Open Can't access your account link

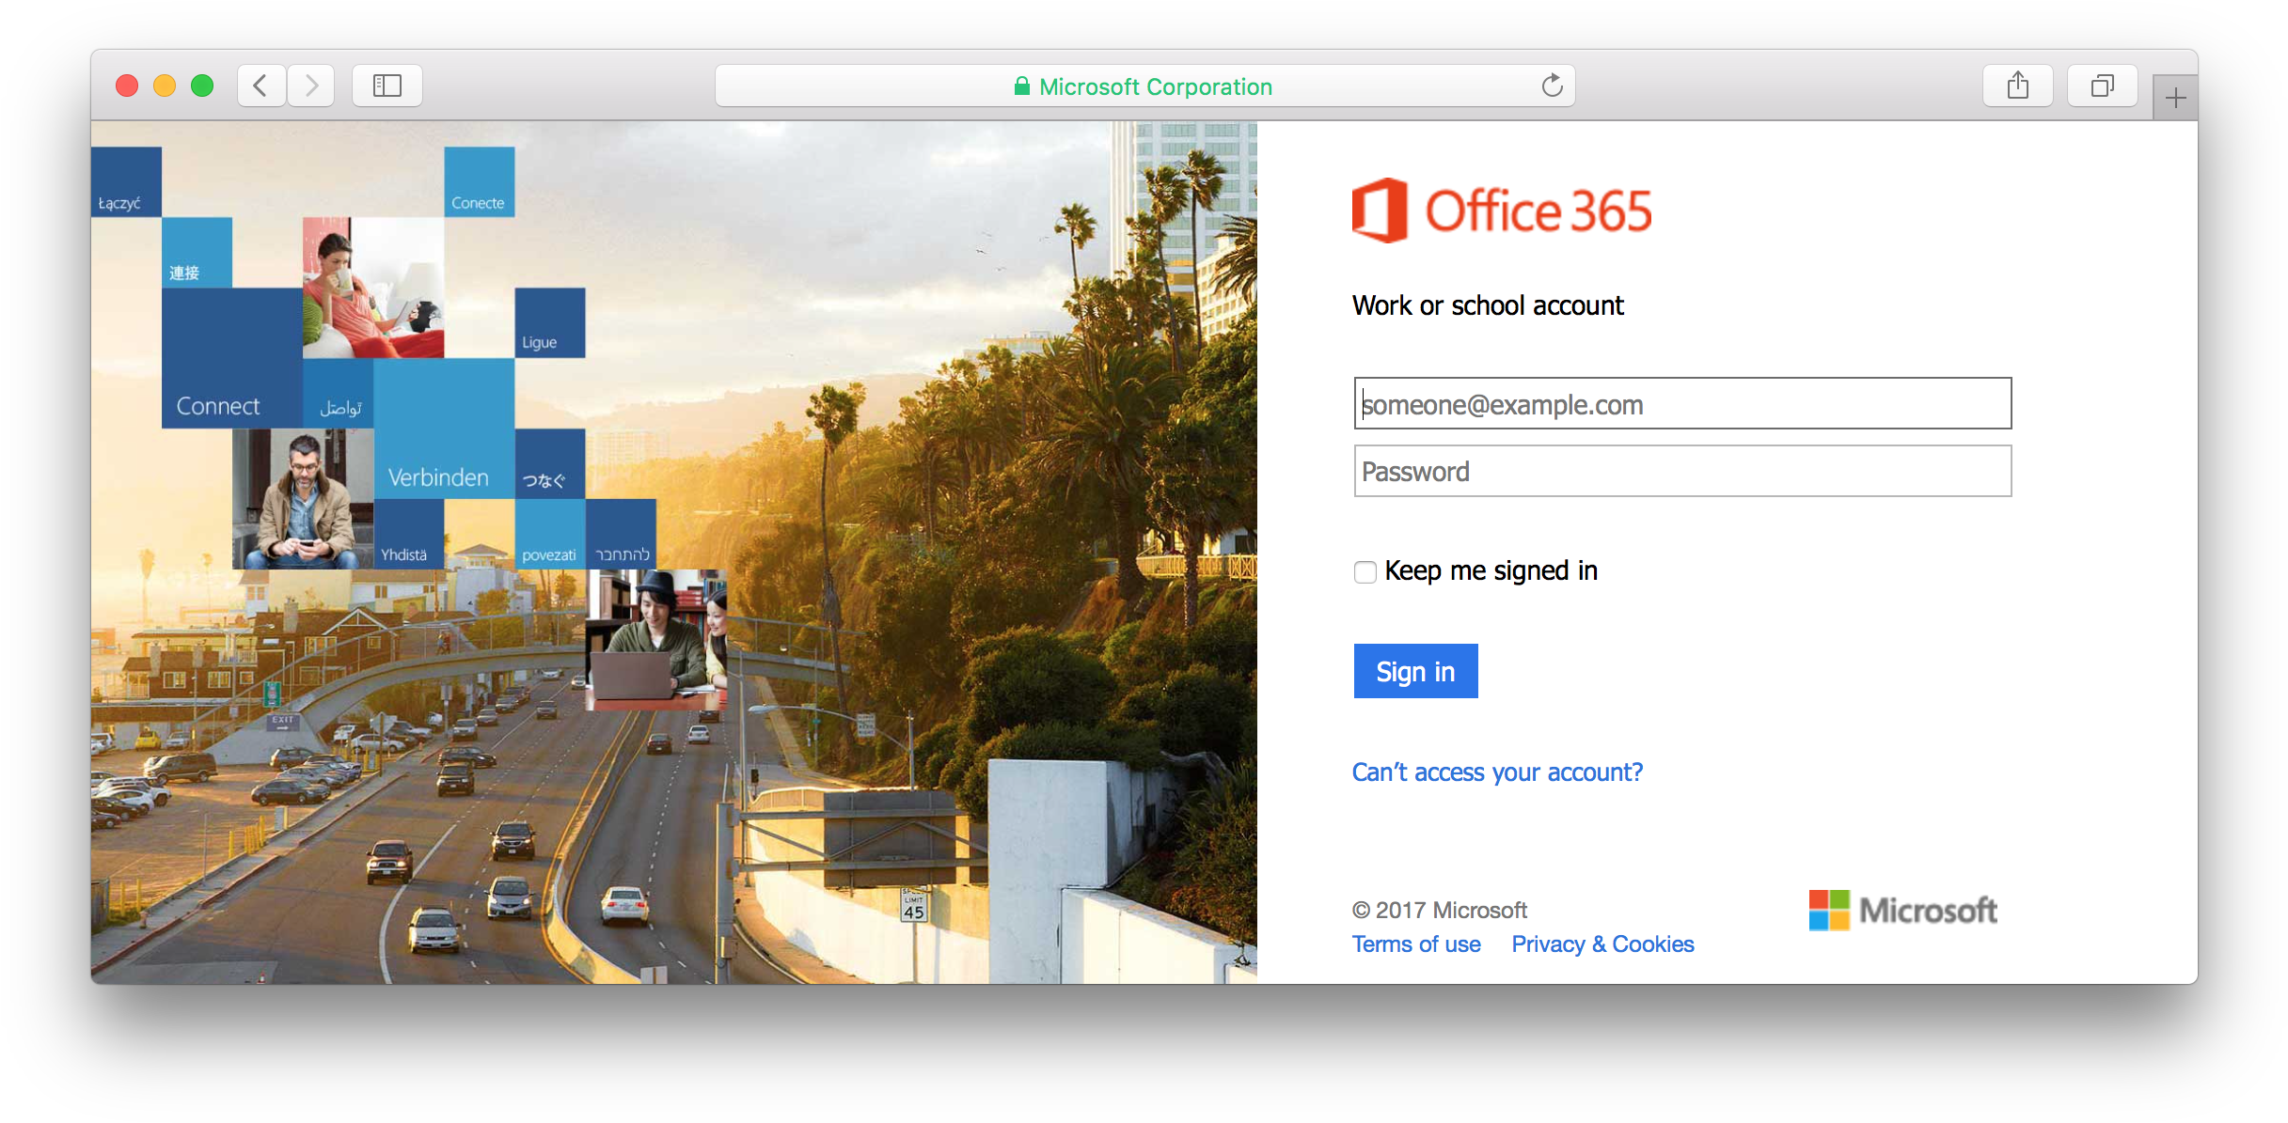1497,772
